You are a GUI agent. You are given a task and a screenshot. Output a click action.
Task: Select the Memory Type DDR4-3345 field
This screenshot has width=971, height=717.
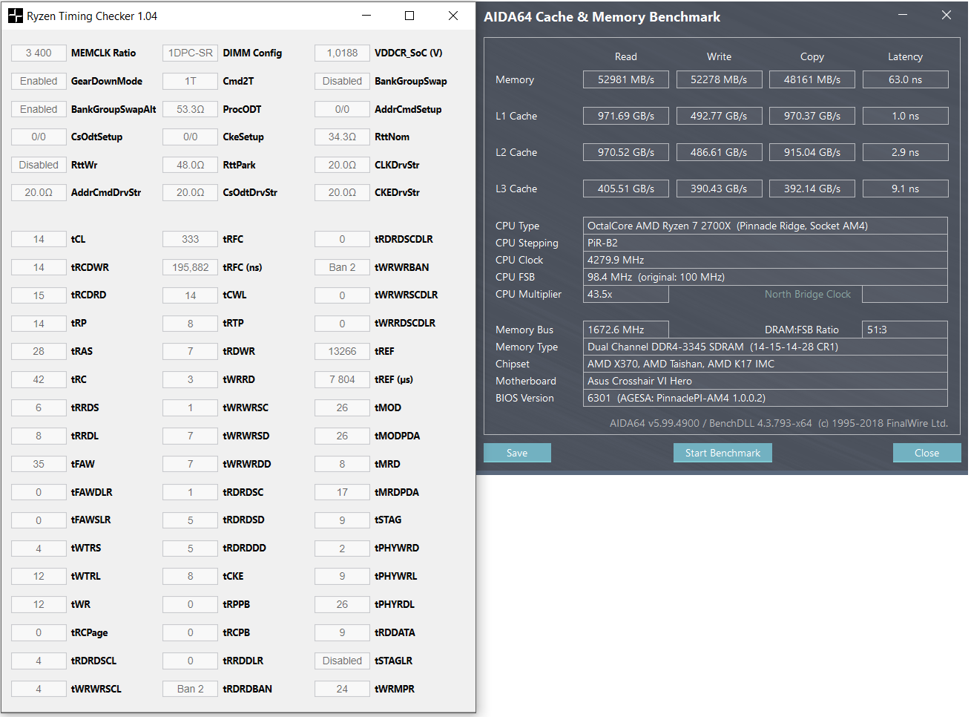click(x=766, y=347)
